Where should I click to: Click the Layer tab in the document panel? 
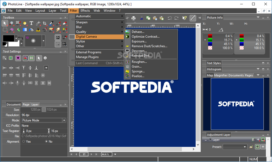click(35, 104)
